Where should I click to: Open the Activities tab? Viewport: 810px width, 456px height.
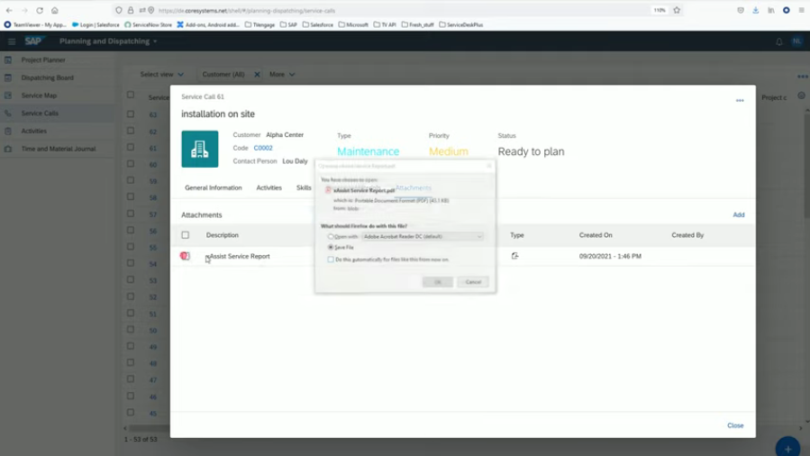(268, 188)
